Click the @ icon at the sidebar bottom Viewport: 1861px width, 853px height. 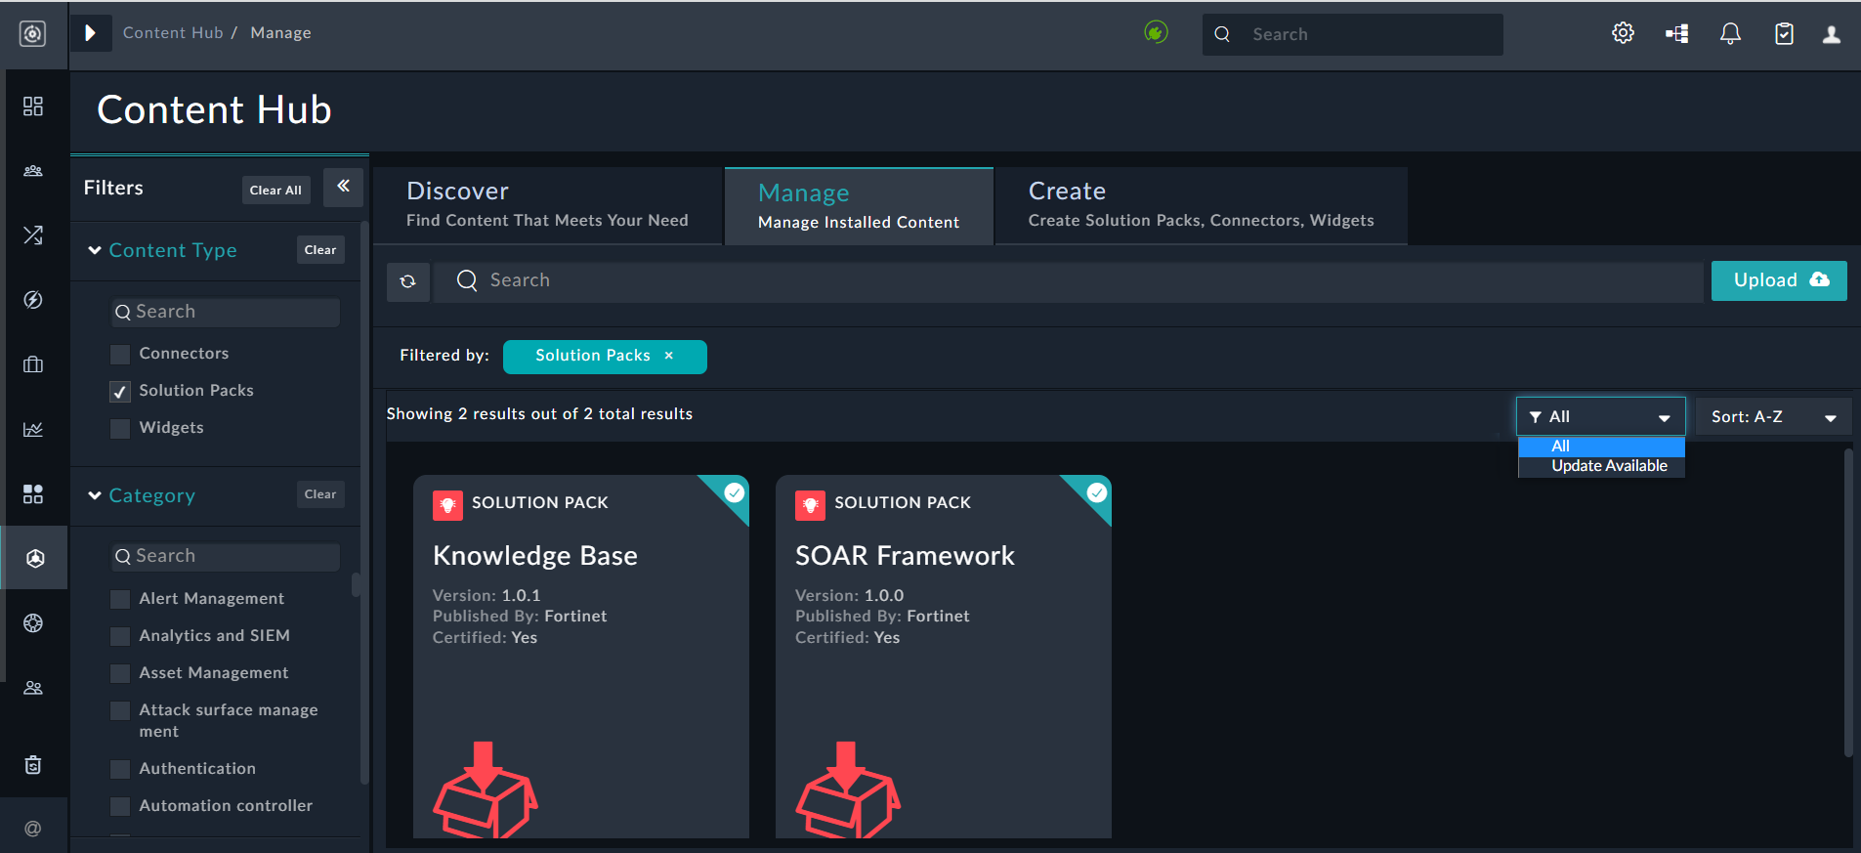point(33,829)
